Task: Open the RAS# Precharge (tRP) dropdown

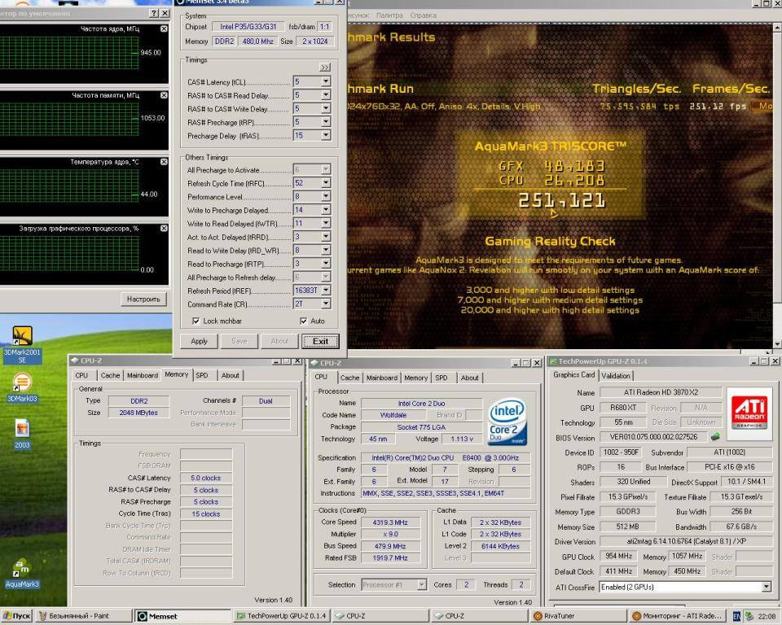Action: [x=326, y=121]
